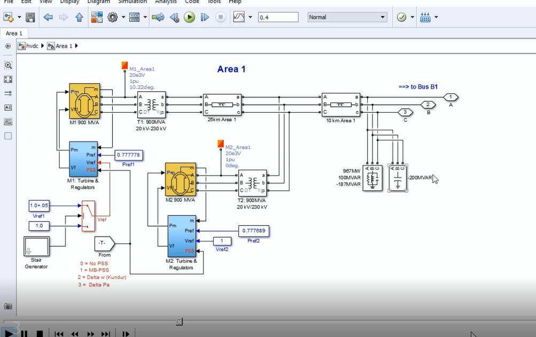
Task: Toggle the hide/show model browser button
Action: pos(8,46)
